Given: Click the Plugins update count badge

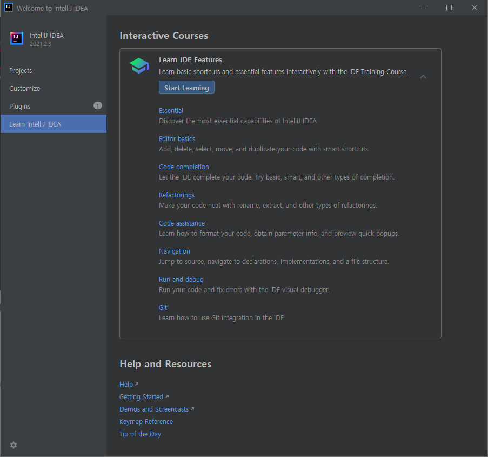Looking at the screenshot, I should [98, 106].
